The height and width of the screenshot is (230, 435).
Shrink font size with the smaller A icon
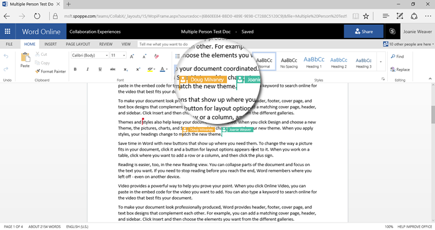click(x=145, y=56)
